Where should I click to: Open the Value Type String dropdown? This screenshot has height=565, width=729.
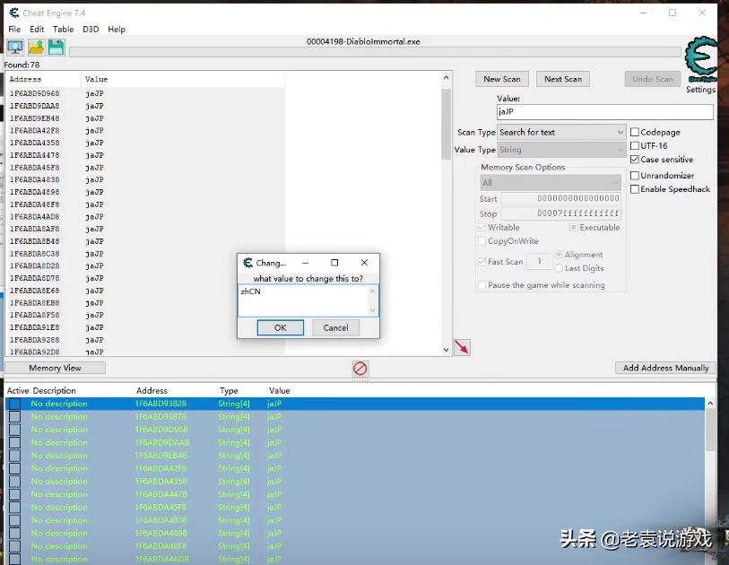click(561, 150)
